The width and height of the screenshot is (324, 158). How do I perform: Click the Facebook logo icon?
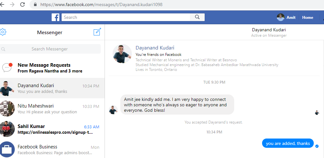[x=55, y=17]
